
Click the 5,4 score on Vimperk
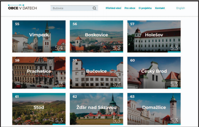59,48
